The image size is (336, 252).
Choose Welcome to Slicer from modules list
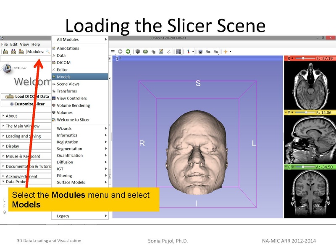(80, 120)
